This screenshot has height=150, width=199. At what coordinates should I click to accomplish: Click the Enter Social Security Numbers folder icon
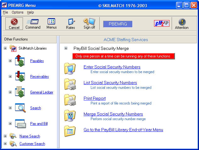point(70,68)
